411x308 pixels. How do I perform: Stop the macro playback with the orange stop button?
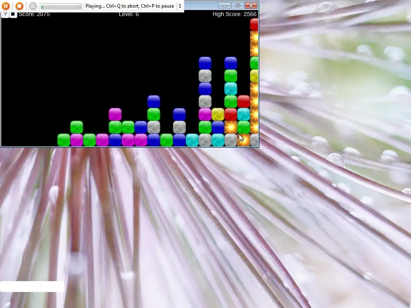pyautogui.click(x=19, y=6)
